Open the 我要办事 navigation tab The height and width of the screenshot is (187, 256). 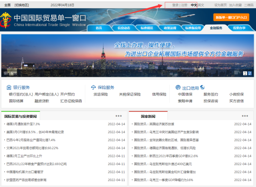(239, 28)
